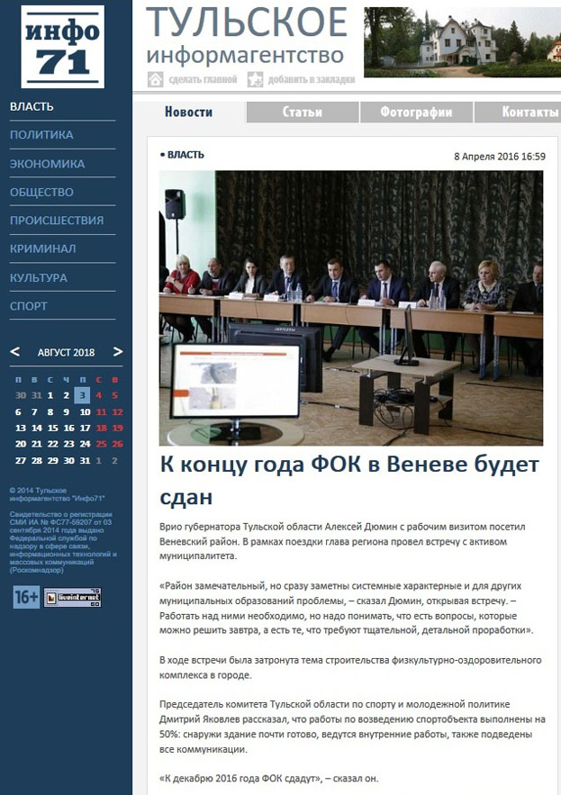Open the ЭКОНОМИКА section
The height and width of the screenshot is (795, 561).
pos(47,164)
